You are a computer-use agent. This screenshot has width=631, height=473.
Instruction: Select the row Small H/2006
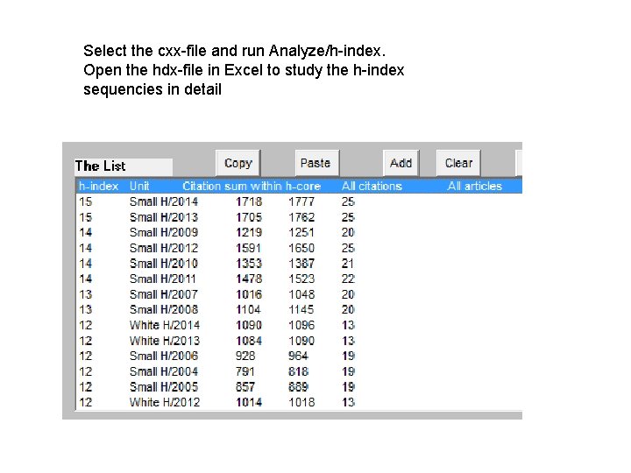[x=299, y=356]
